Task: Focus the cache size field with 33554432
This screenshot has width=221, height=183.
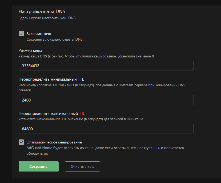Action: (x=106, y=66)
